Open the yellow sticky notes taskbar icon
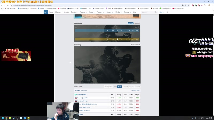 [28, 118]
